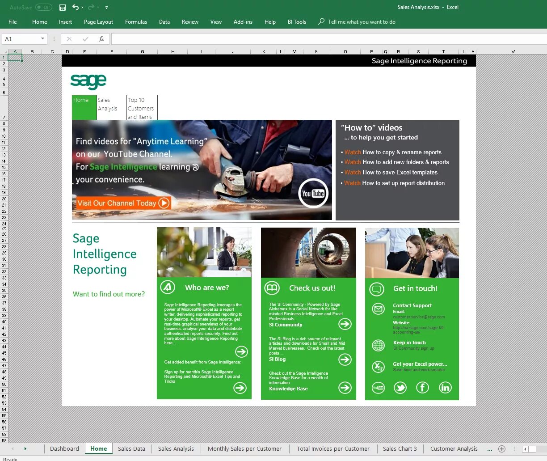
Task: Click the Keep in touch globe icon
Action: point(379,345)
